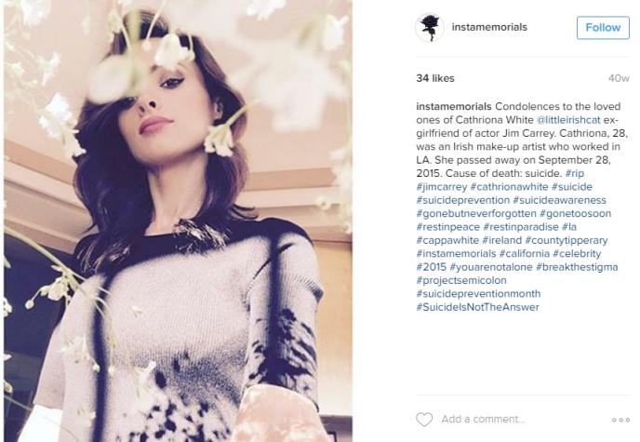Image resolution: width=640 pixels, height=442 pixels.
Task: Click the heart like icon
Action: tap(424, 419)
